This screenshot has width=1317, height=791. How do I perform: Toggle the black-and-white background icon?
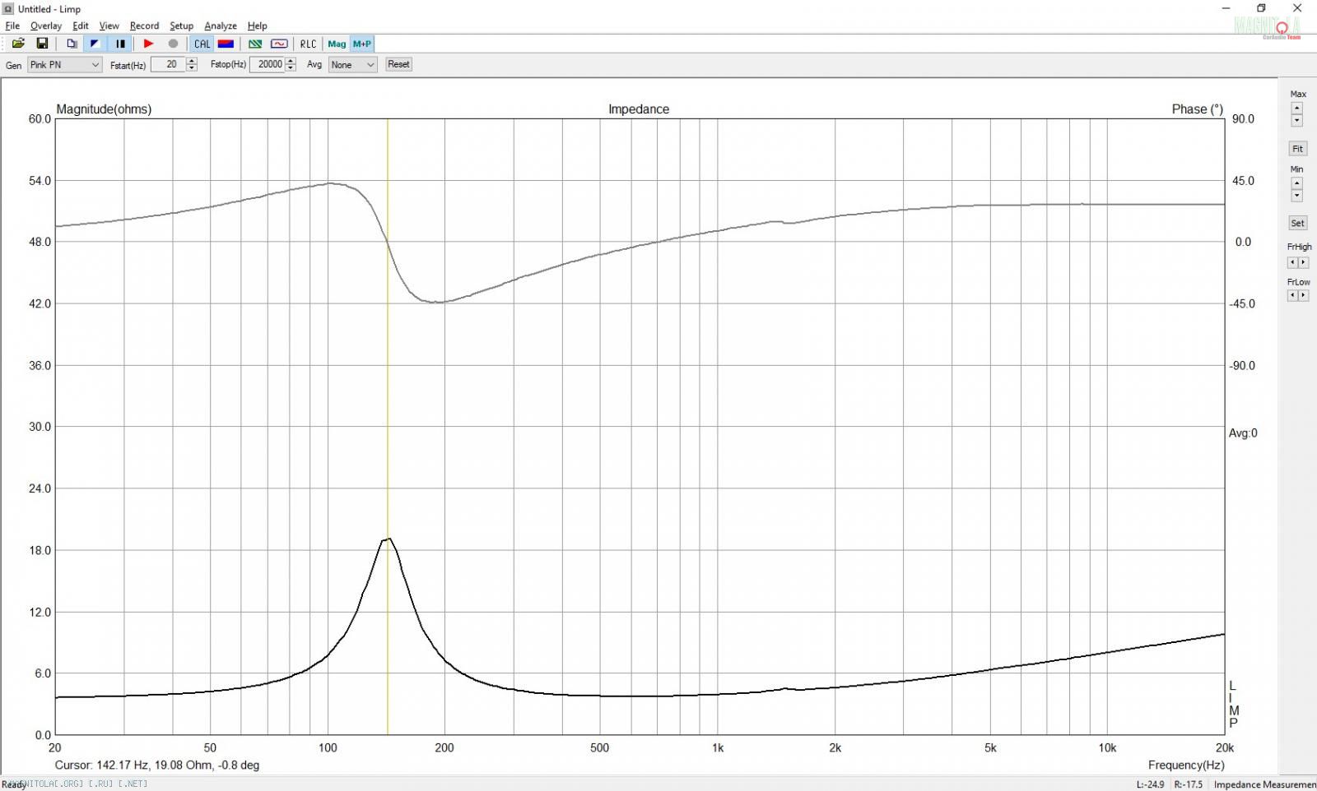pos(95,44)
